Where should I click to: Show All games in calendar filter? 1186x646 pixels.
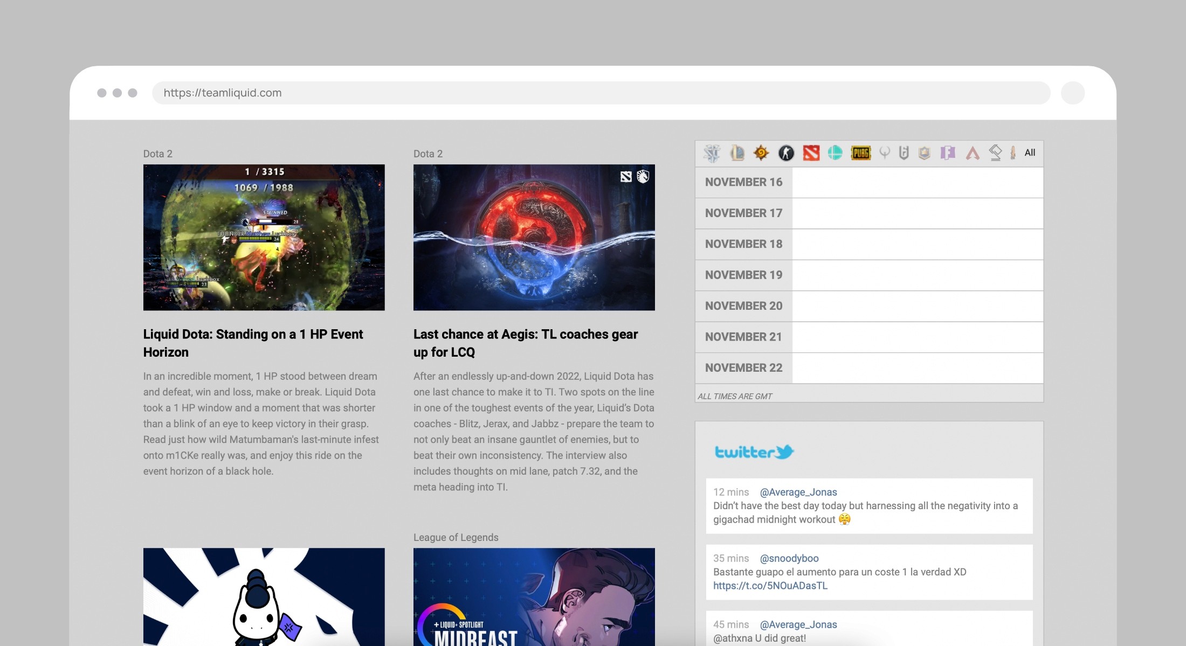(x=1030, y=153)
